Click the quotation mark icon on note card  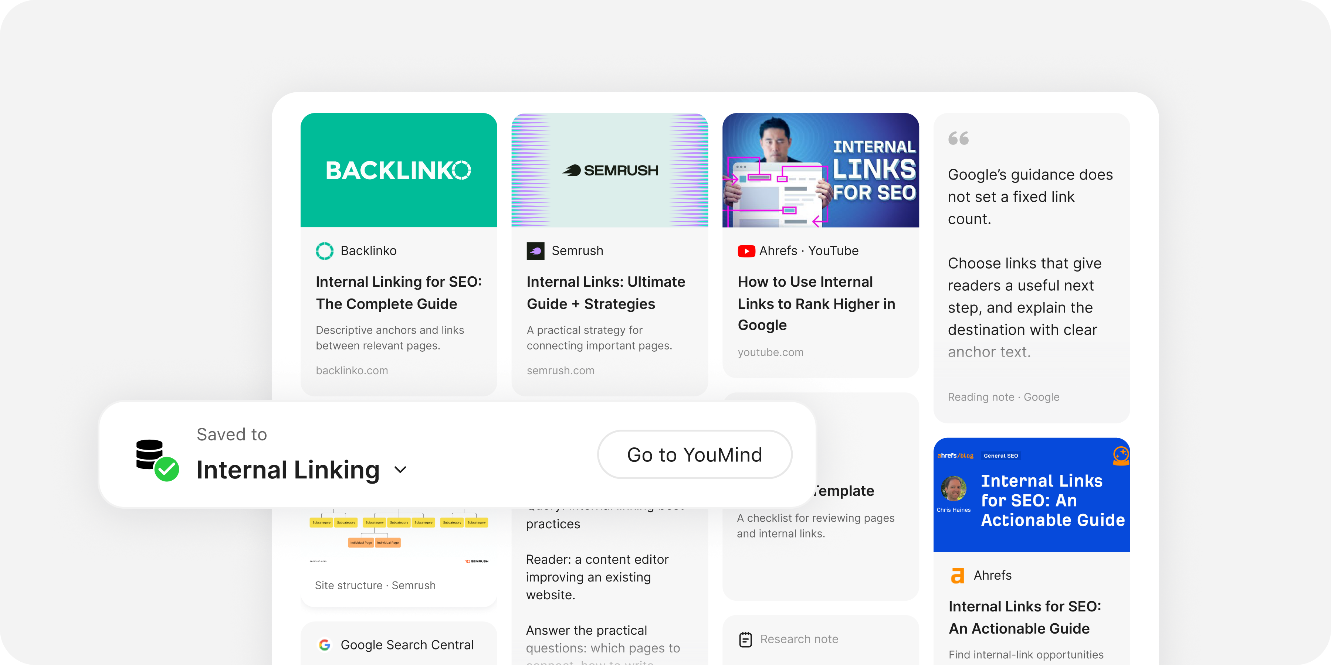tap(958, 139)
